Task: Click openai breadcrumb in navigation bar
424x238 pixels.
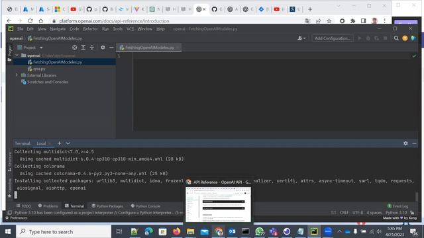Action: [x=16, y=38]
